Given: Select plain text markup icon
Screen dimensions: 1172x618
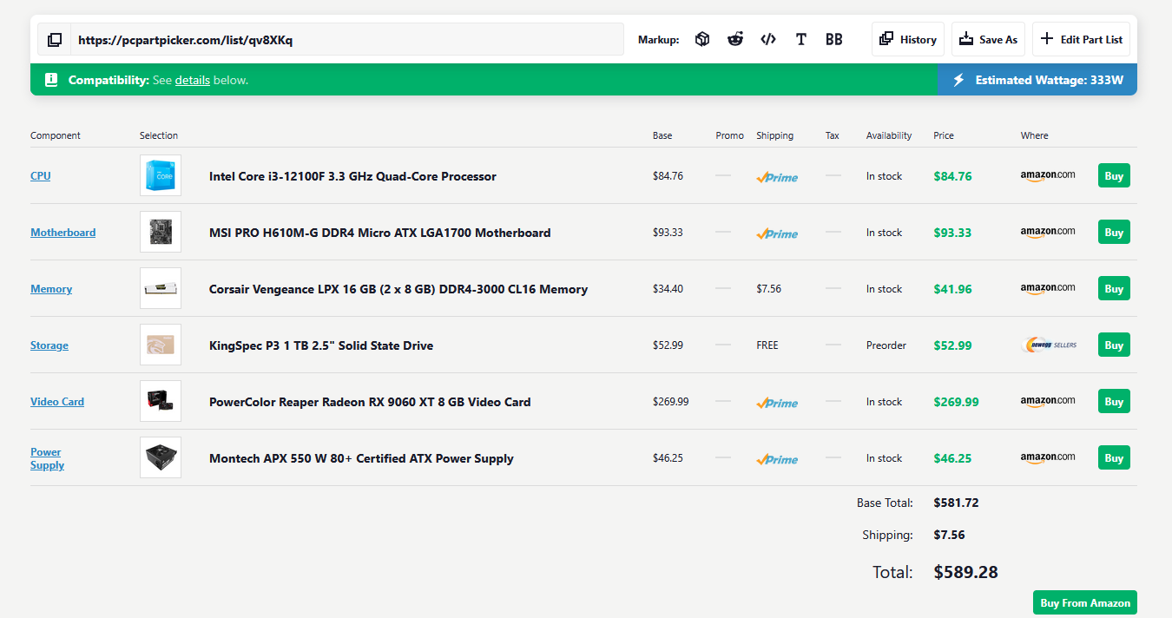Looking at the screenshot, I should (x=801, y=39).
